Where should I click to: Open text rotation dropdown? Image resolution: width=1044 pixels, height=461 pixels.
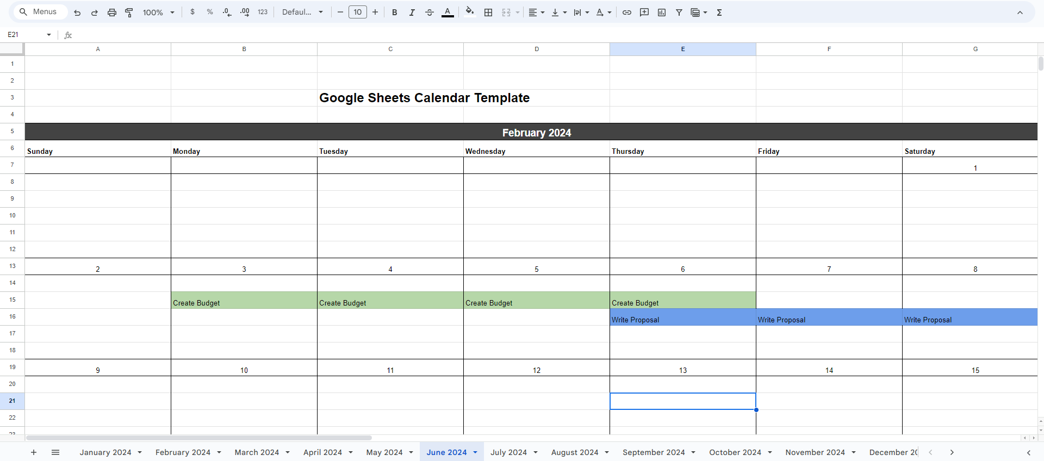point(604,12)
